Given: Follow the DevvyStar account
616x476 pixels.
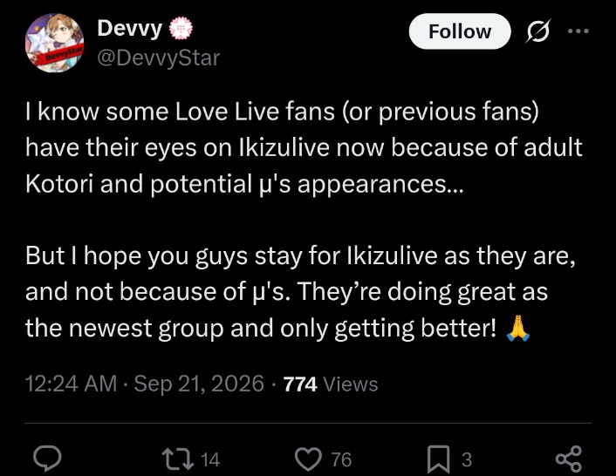Looking at the screenshot, I should click(x=460, y=31).
